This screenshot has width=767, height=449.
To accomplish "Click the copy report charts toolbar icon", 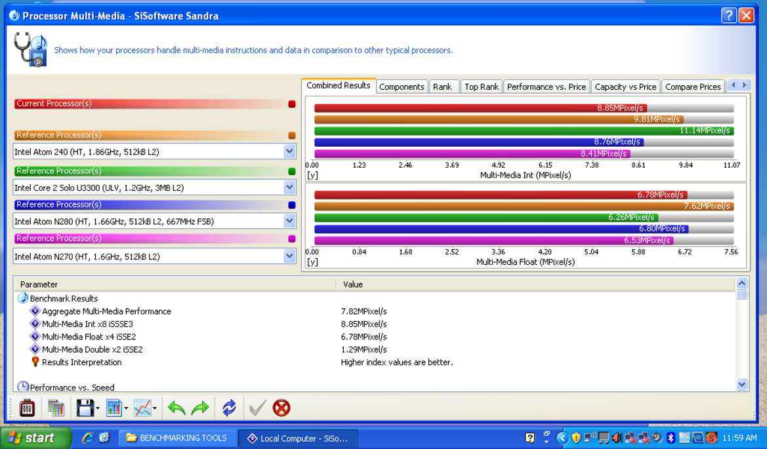I will point(56,408).
